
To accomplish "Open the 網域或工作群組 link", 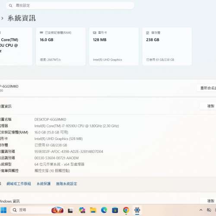I will click(19, 184).
